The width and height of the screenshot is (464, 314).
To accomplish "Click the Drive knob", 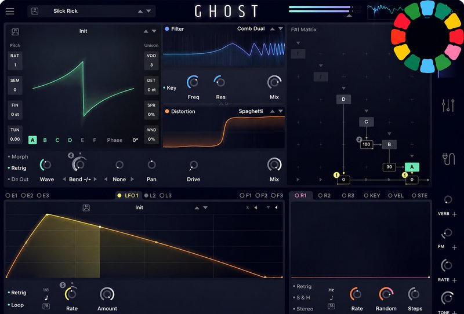I will (194, 165).
